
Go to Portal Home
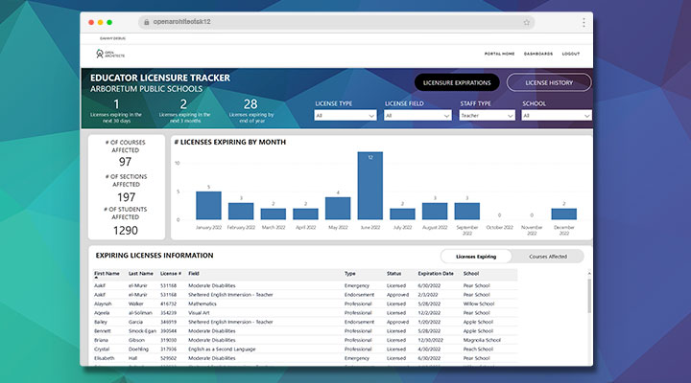(x=499, y=54)
